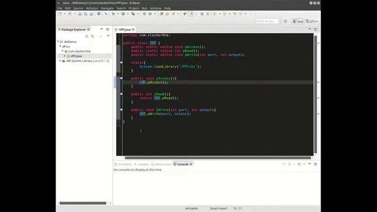Open the Open Console dropdown arrow

[x=304, y=164]
